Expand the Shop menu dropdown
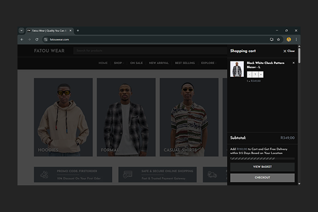Viewport: 318px width, 212px height. click(118, 63)
